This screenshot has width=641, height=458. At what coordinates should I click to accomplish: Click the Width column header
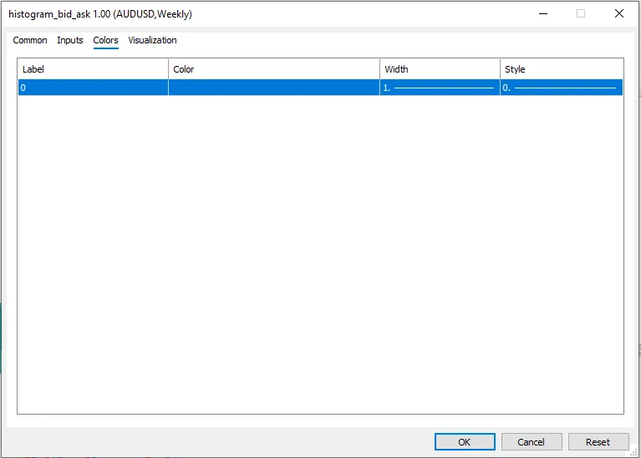[440, 69]
